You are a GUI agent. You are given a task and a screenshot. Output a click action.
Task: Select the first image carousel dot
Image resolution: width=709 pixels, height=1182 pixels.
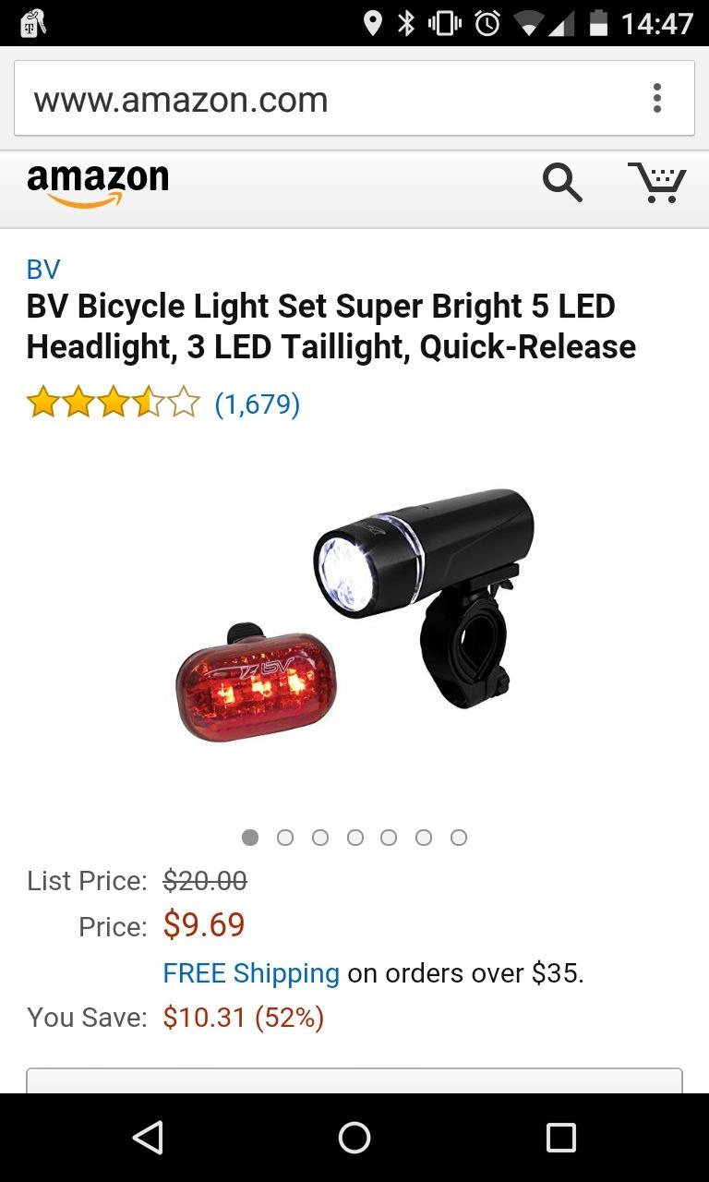(x=250, y=838)
